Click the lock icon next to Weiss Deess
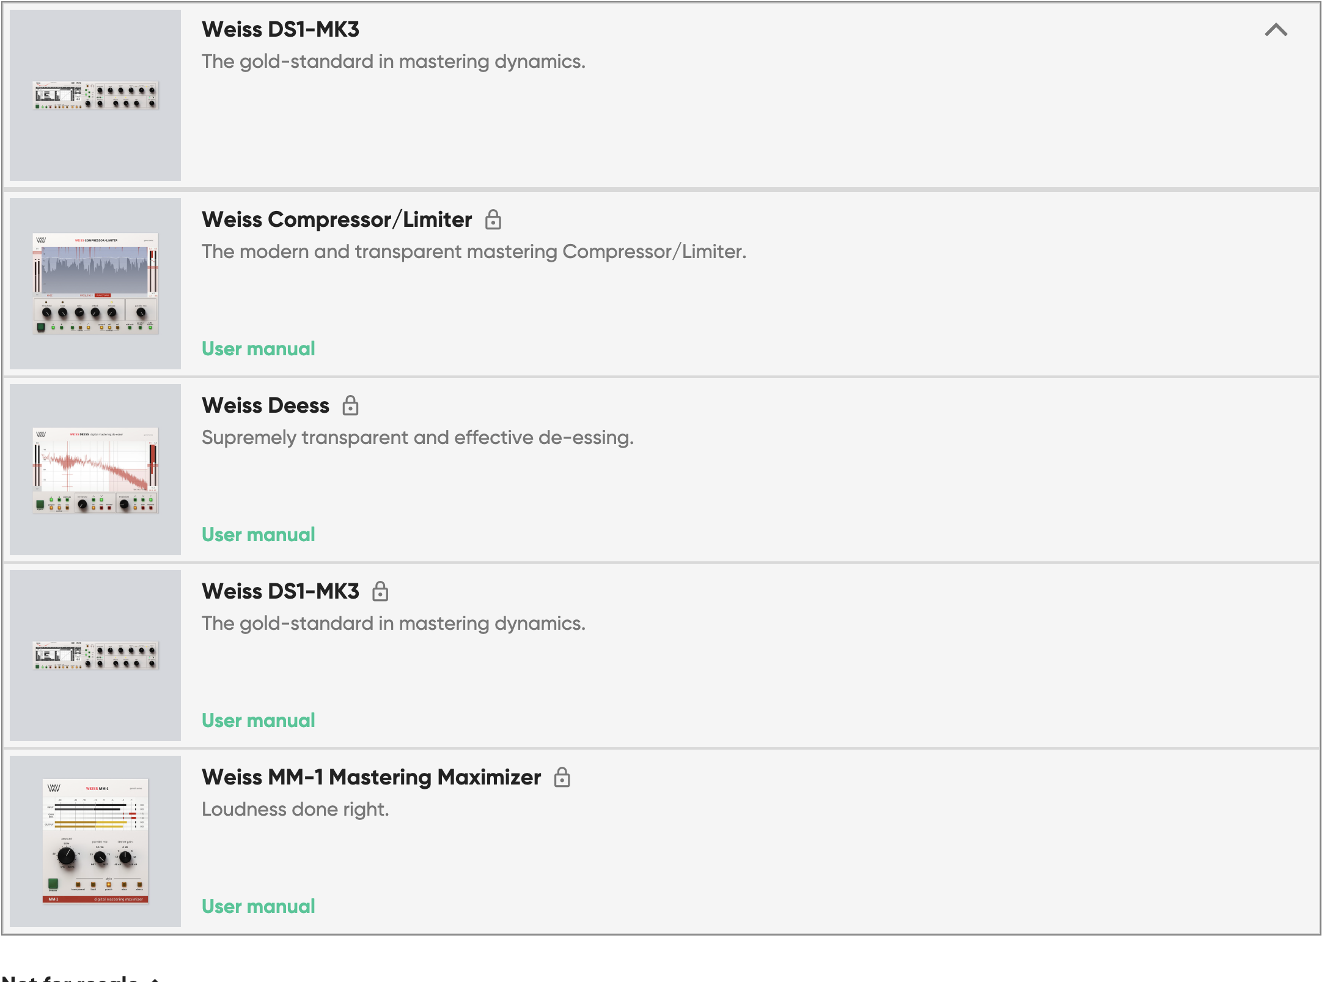 click(350, 405)
